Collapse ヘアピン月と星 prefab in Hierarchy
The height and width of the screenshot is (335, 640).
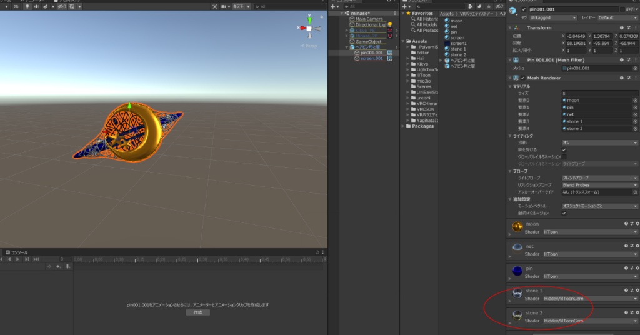pyautogui.click(x=347, y=47)
